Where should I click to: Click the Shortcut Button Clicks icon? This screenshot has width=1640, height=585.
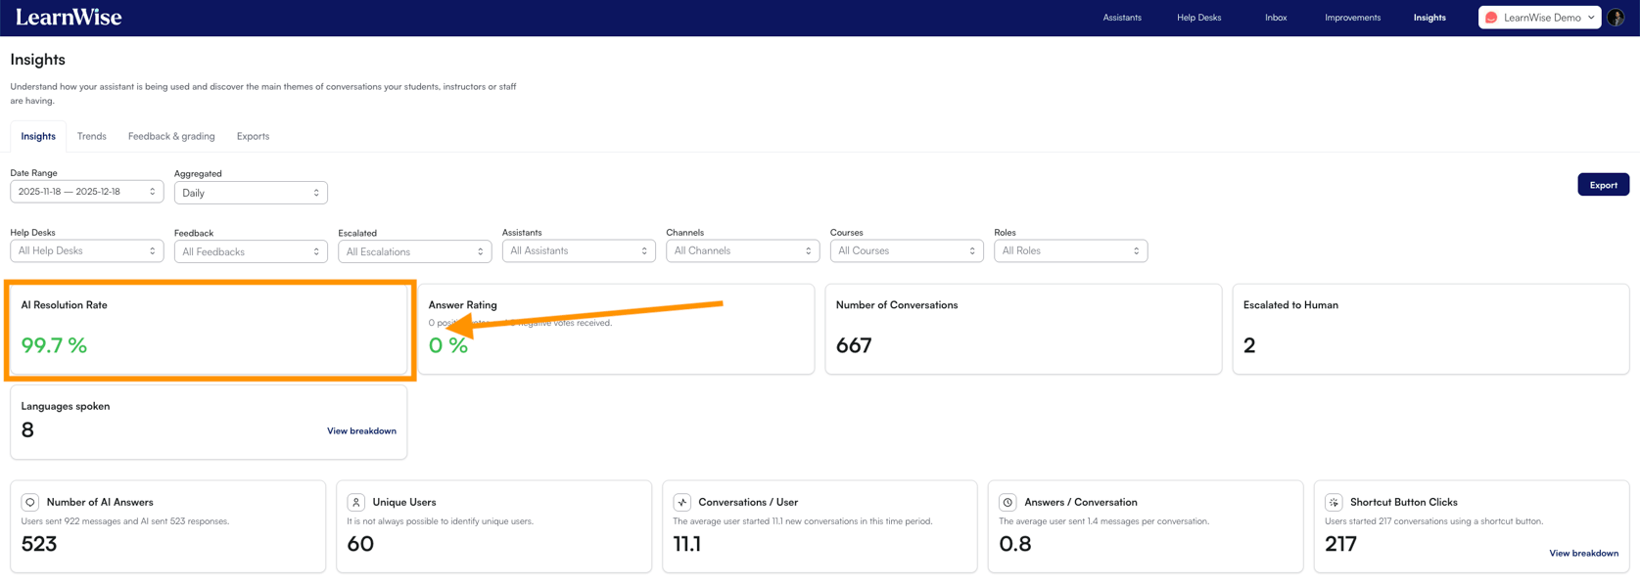[1334, 502]
